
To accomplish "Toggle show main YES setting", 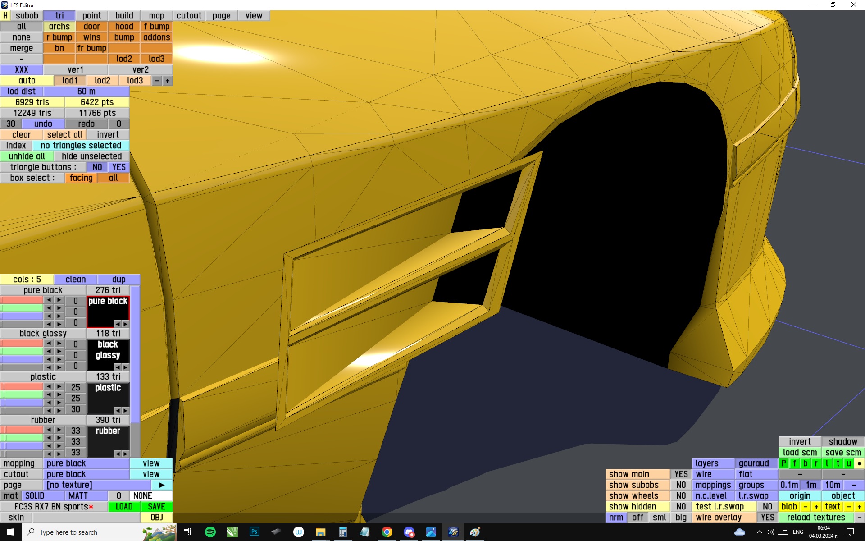I will pos(681,474).
